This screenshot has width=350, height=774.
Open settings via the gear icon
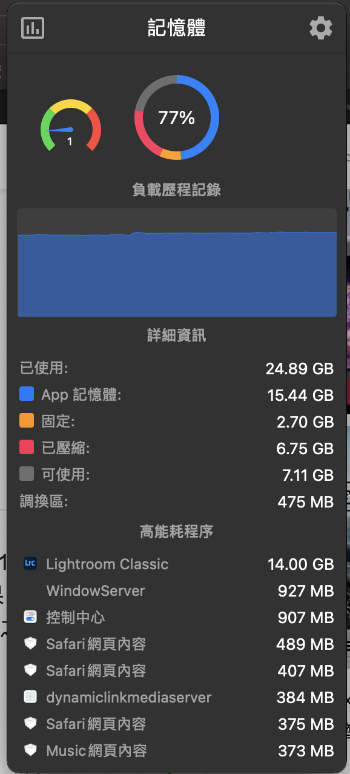[320, 28]
